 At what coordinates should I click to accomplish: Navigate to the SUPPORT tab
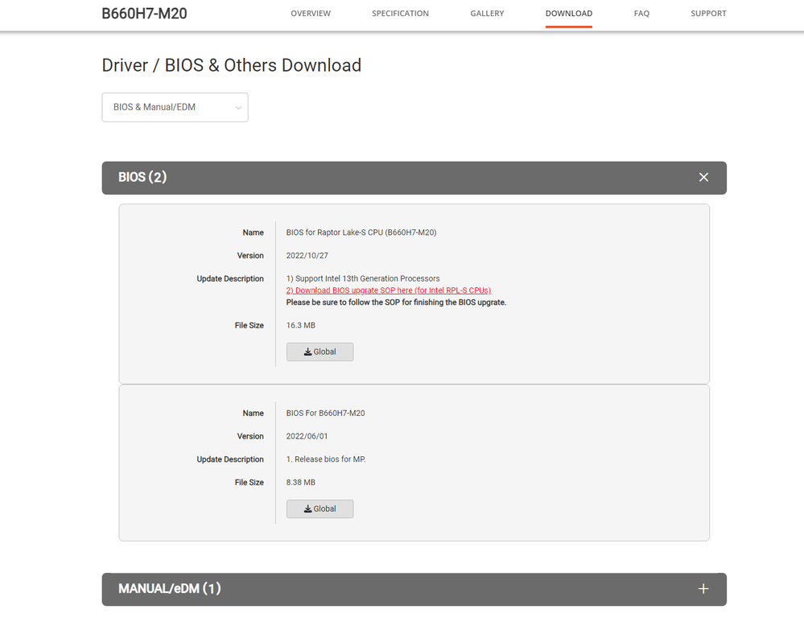tap(708, 14)
